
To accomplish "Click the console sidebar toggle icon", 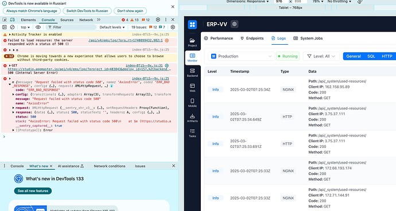I will point(4,27).
